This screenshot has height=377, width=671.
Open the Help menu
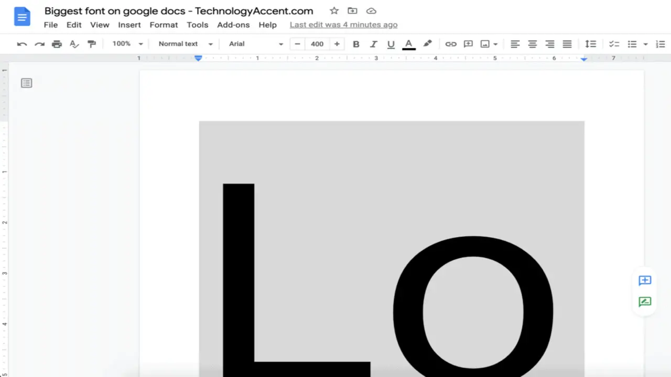coord(267,25)
